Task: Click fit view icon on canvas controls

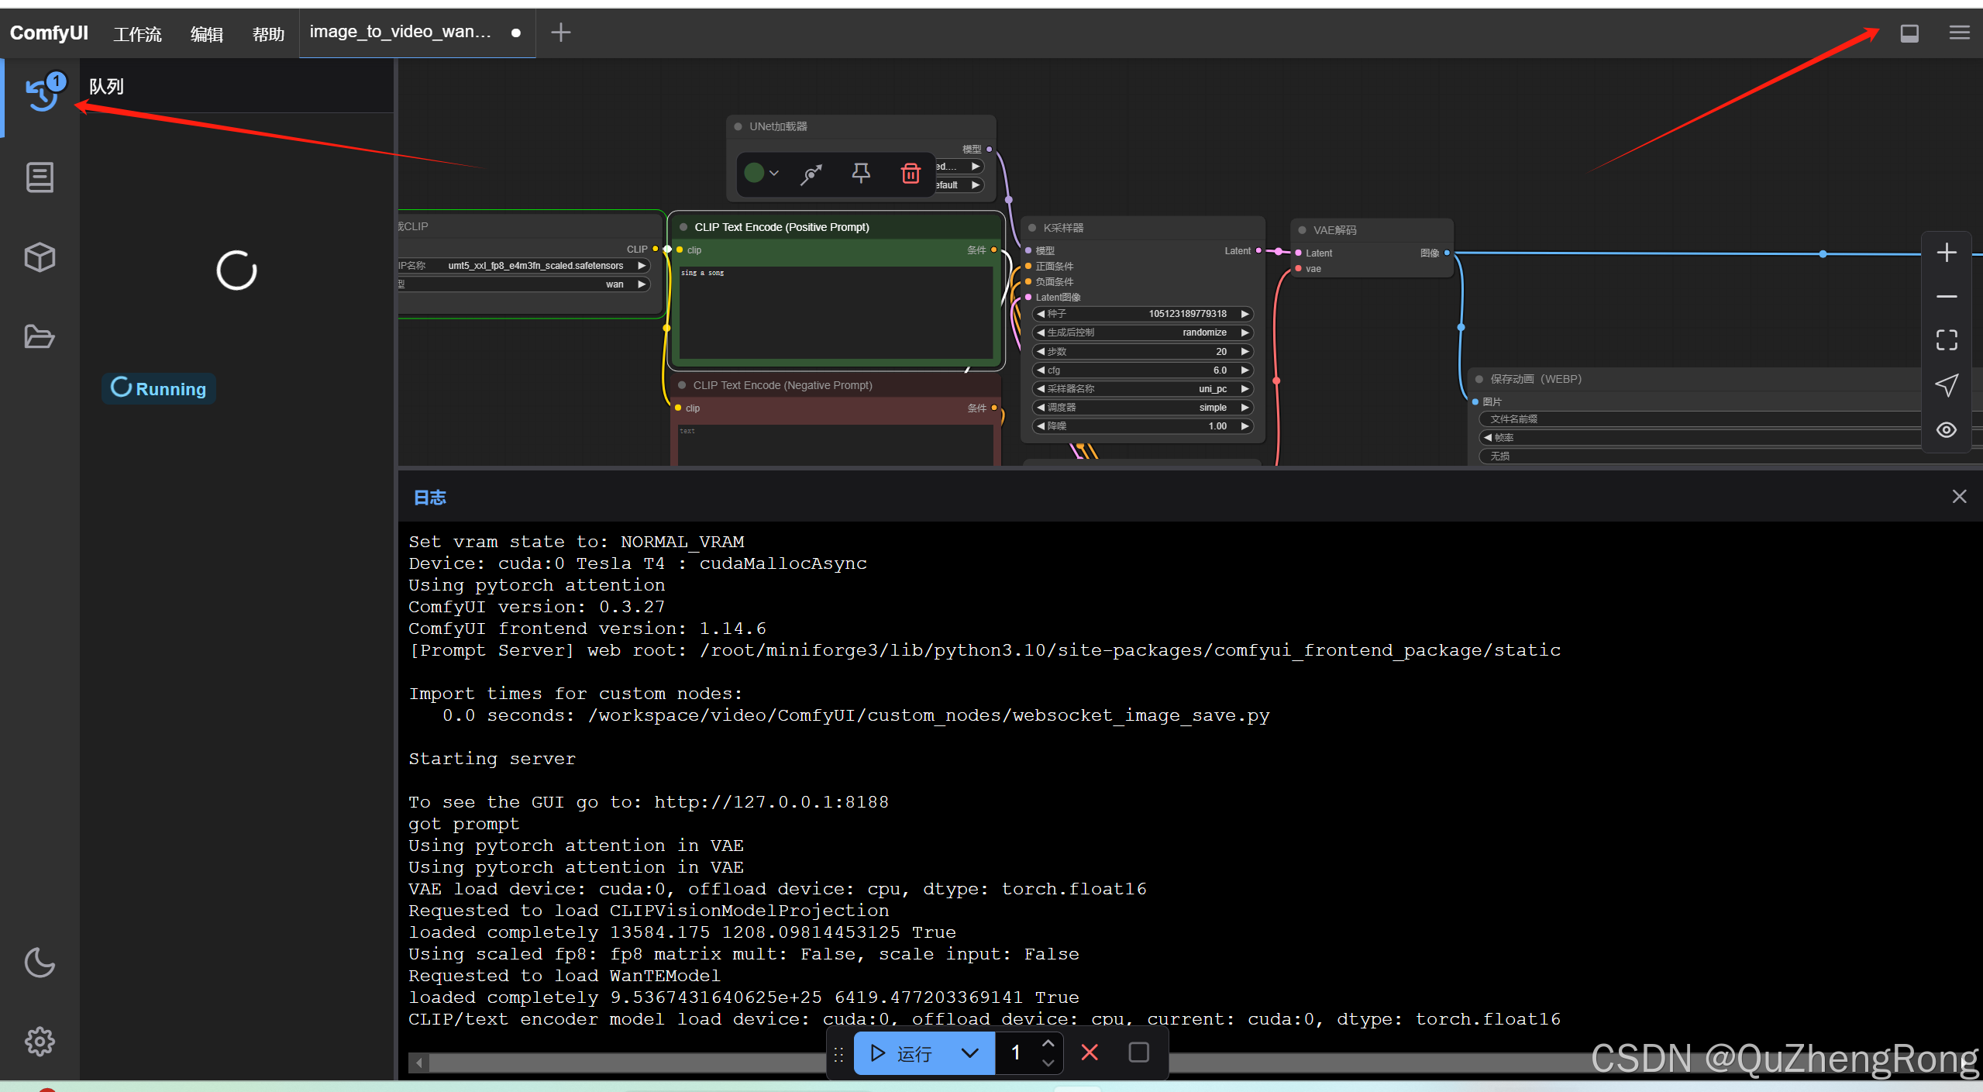Action: click(x=1946, y=340)
